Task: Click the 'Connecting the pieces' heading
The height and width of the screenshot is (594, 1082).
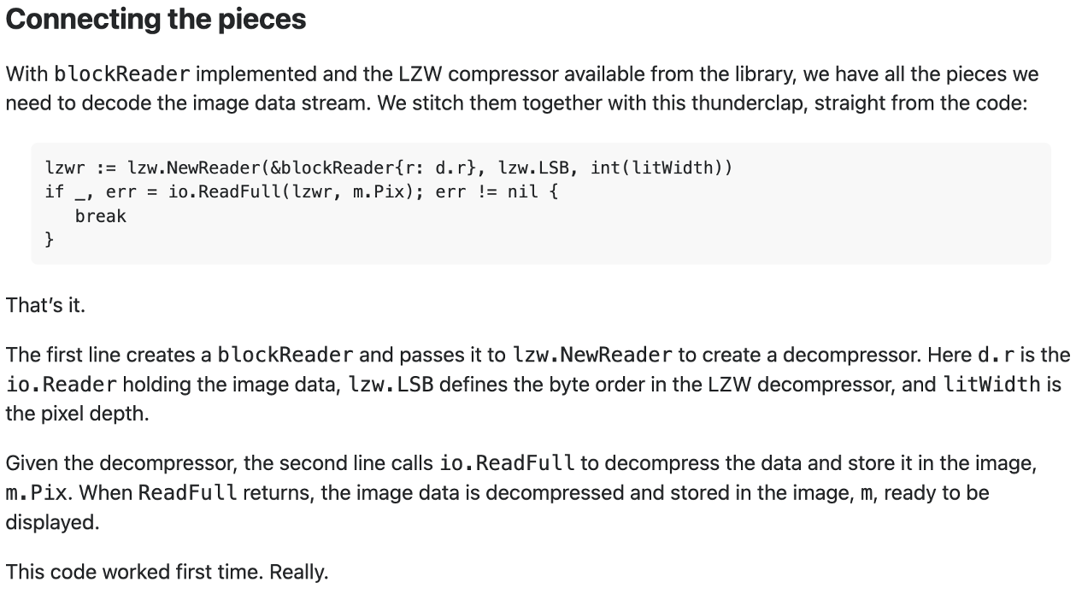Action: (156, 21)
